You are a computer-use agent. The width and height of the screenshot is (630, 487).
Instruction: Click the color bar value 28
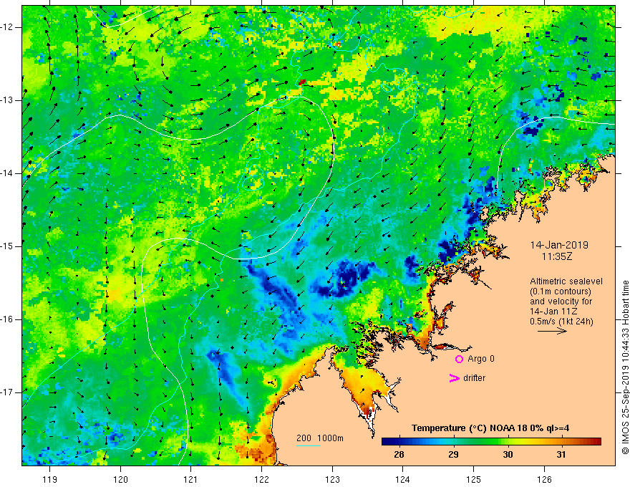pos(399,455)
